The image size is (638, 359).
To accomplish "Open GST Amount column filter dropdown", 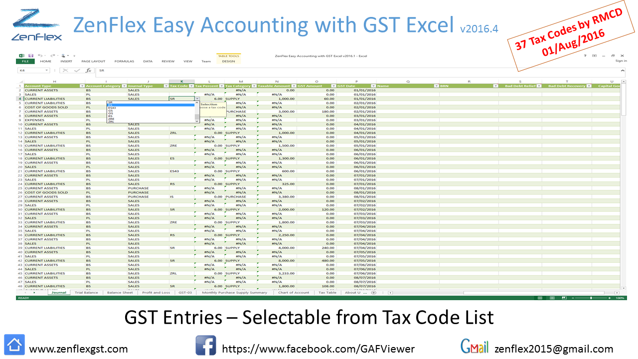I will click(333, 86).
